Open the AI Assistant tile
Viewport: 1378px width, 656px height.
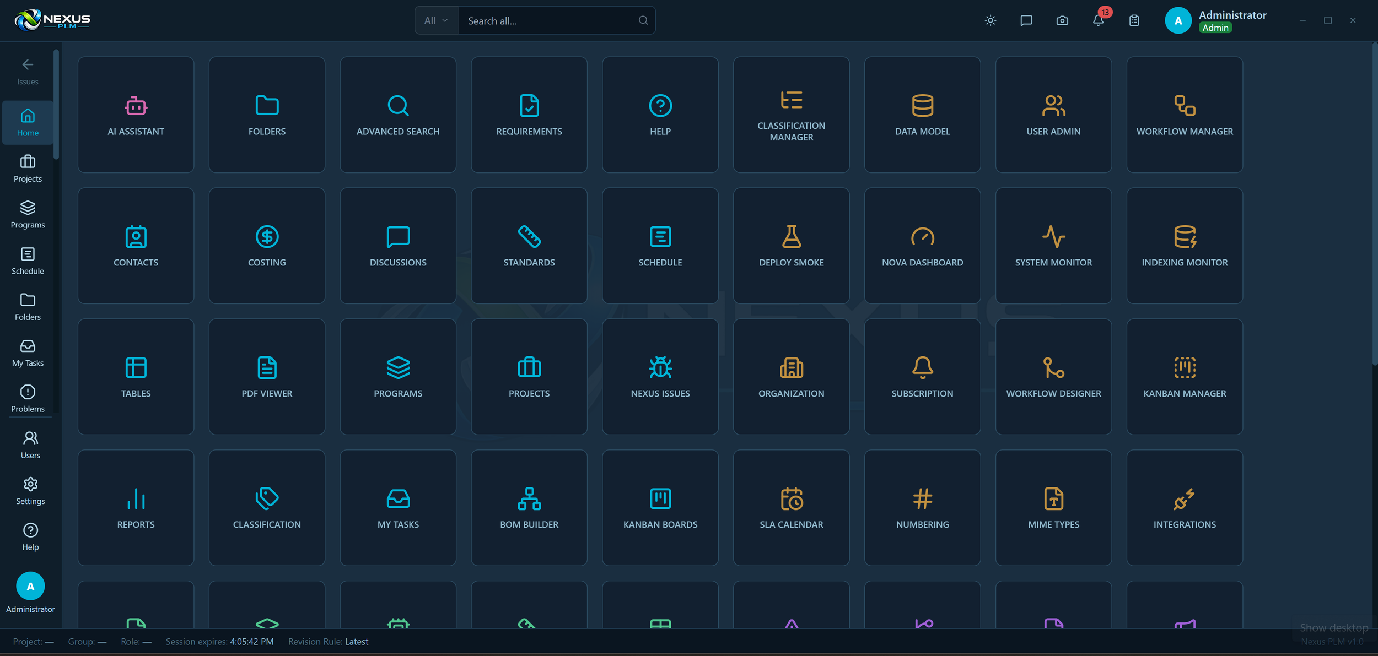pos(136,115)
